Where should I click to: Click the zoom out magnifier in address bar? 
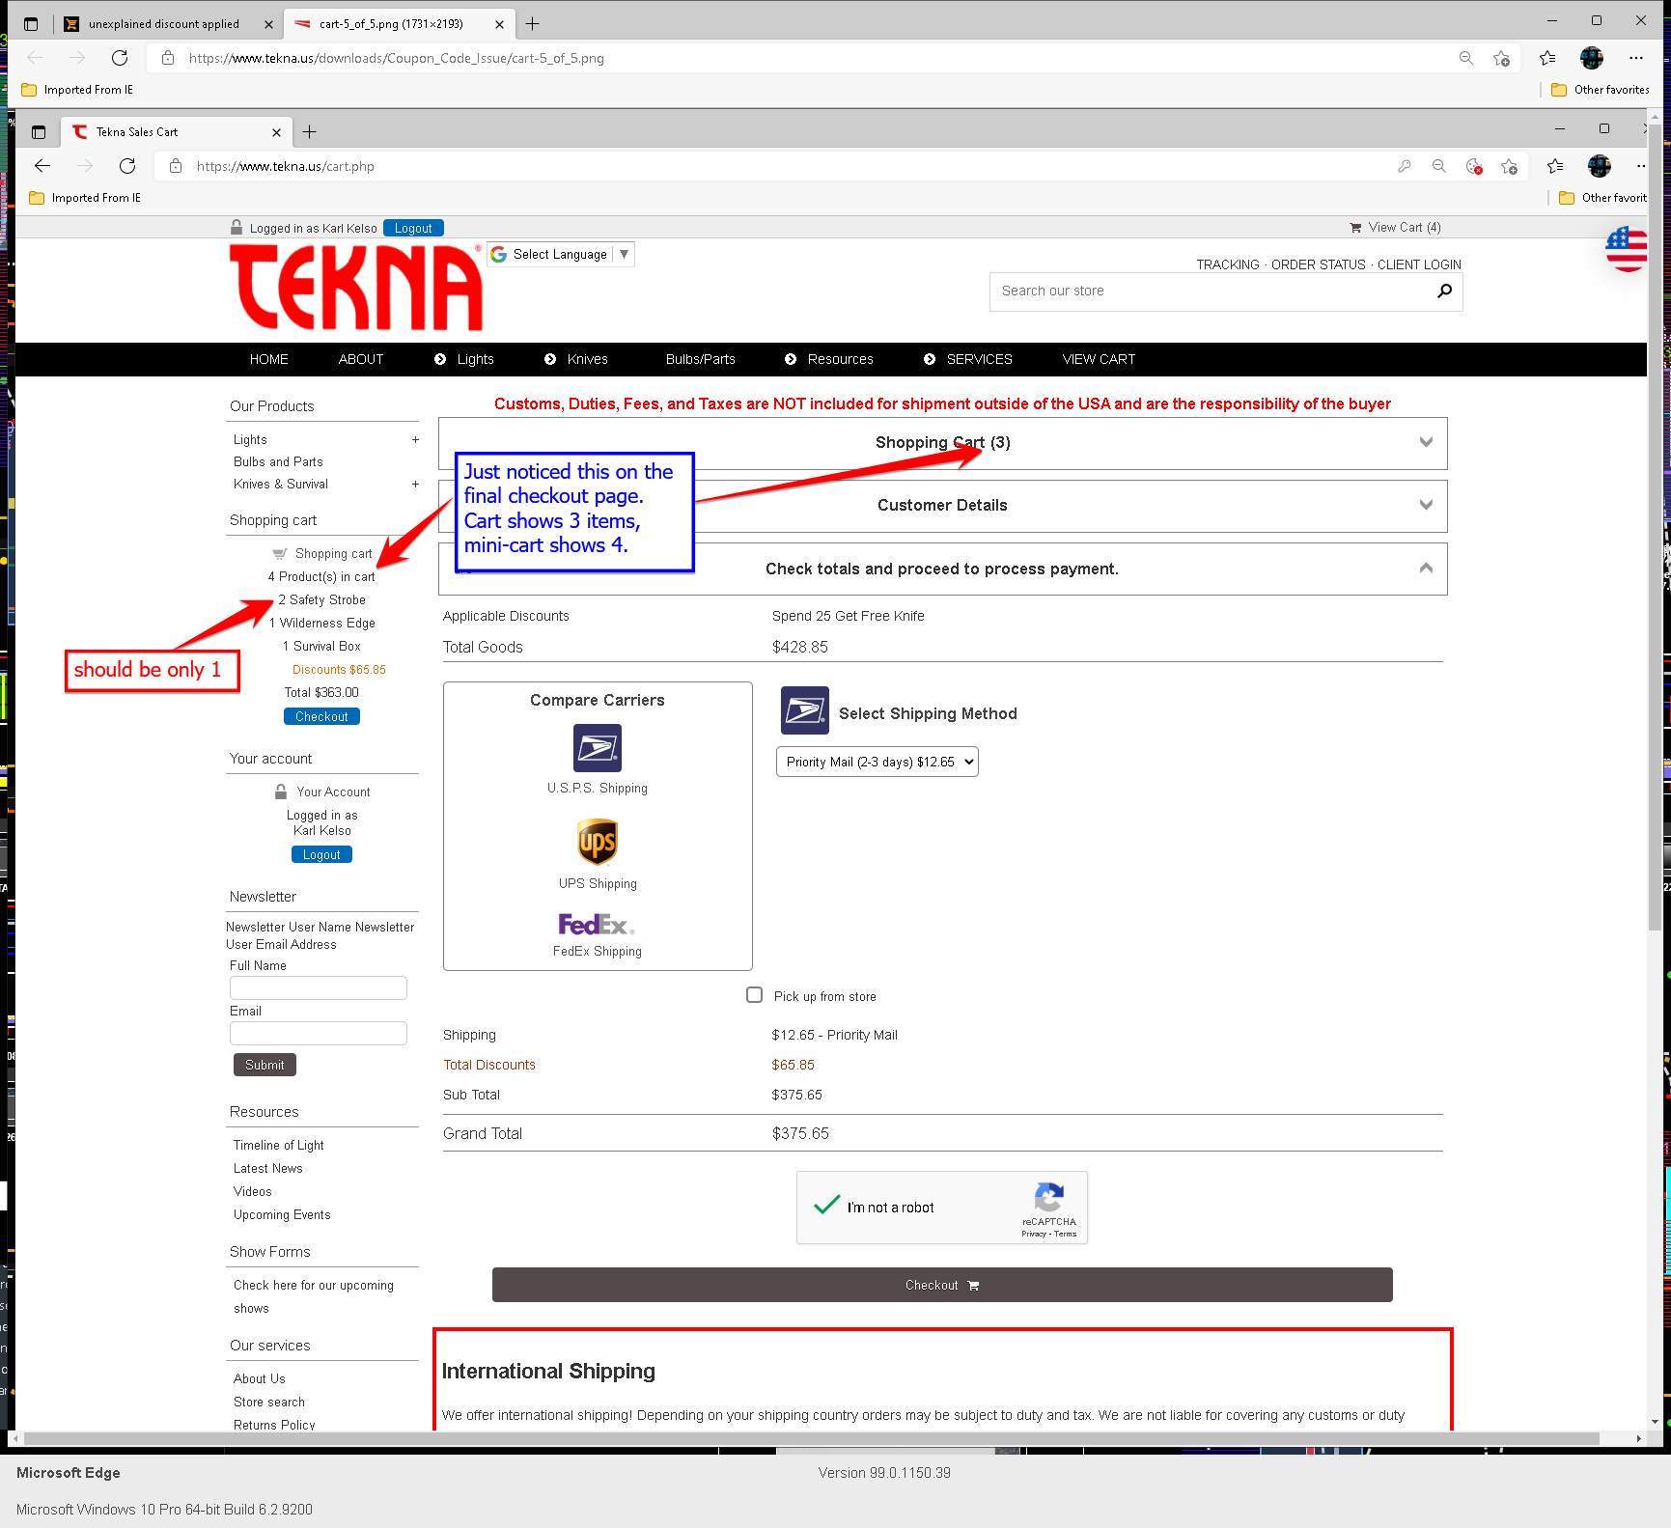[1465, 58]
